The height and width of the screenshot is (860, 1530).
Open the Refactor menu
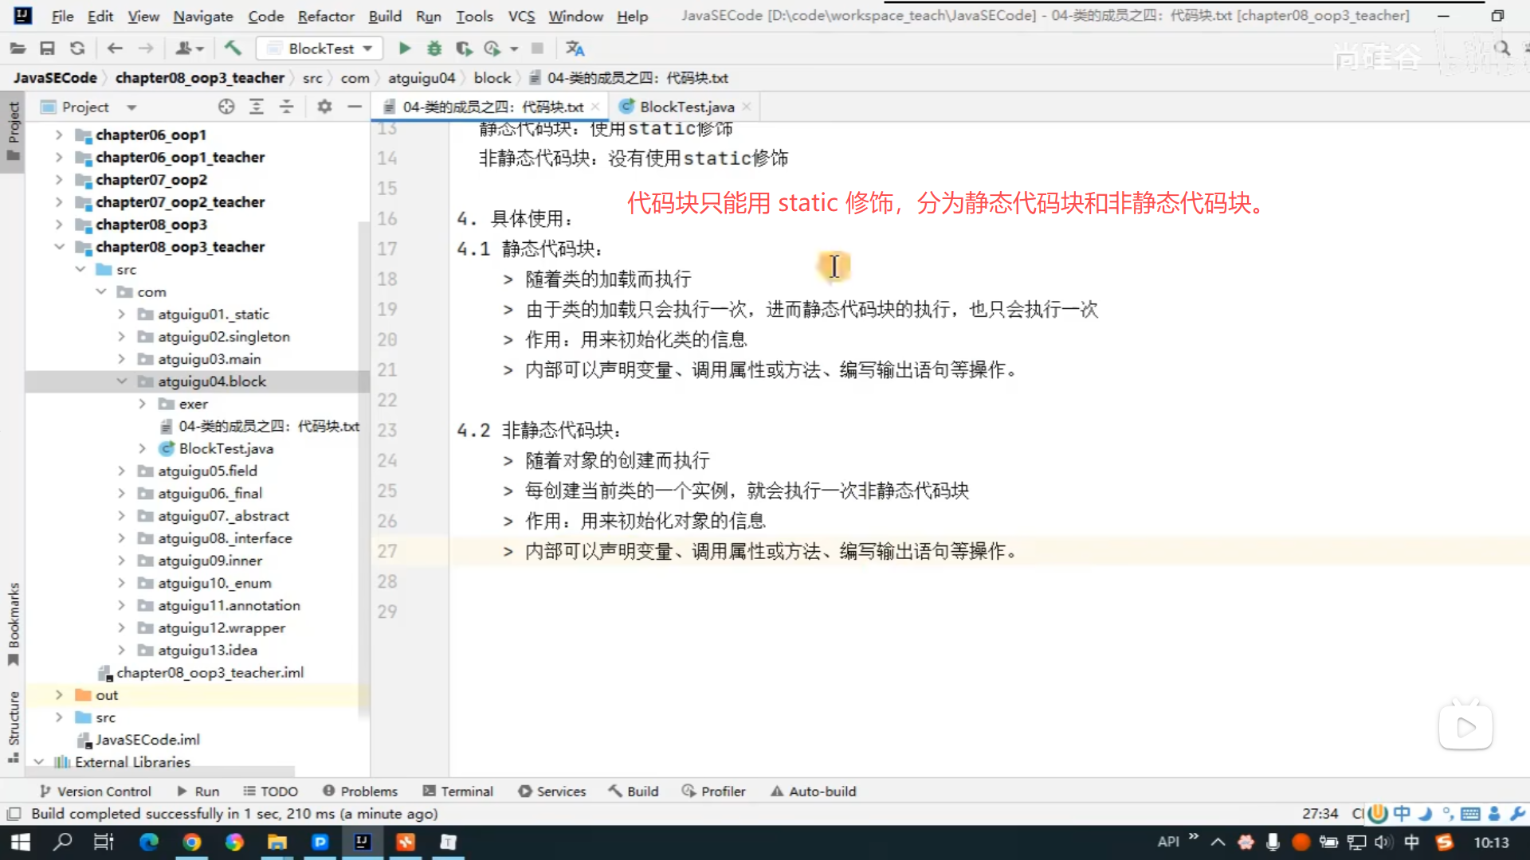pos(325,16)
